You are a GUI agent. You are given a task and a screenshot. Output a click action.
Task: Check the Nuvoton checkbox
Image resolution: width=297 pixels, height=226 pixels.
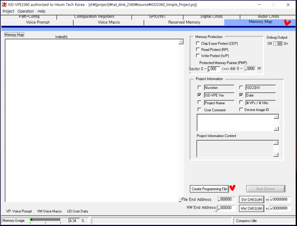click(x=199, y=87)
